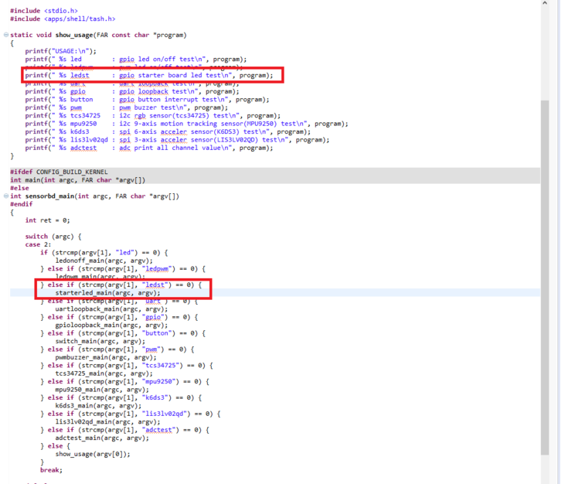
Task: Click the 'gpio button interrupt test' printf line
Action: 147,99
